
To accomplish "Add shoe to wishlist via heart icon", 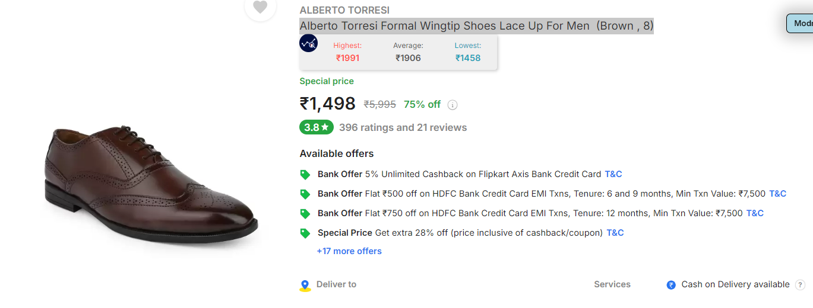I will coord(260,7).
